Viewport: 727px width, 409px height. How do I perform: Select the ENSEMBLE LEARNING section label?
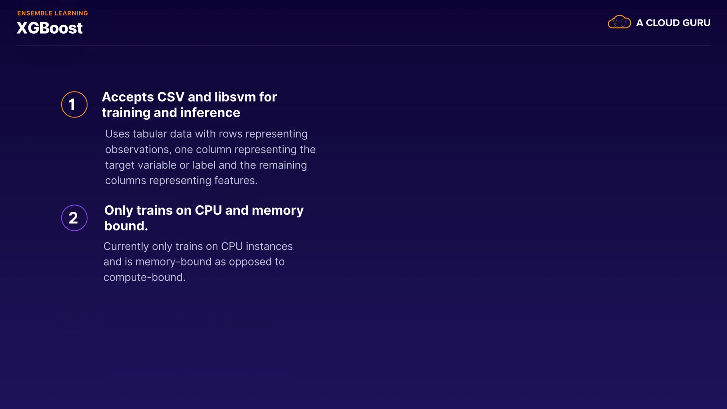(x=53, y=13)
